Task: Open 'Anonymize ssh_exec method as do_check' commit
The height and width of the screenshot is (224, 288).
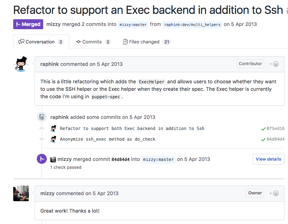Action: [108, 139]
